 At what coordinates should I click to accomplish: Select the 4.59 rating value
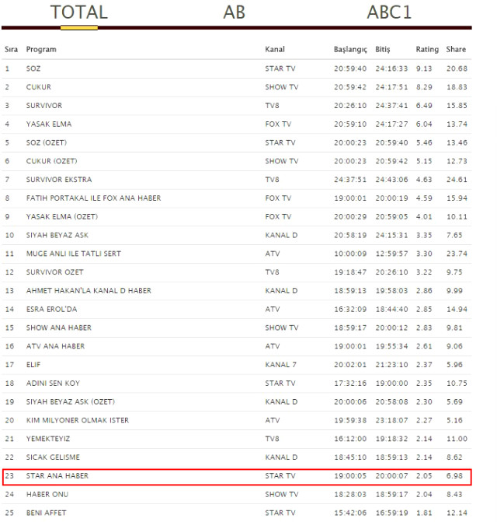[424, 198]
